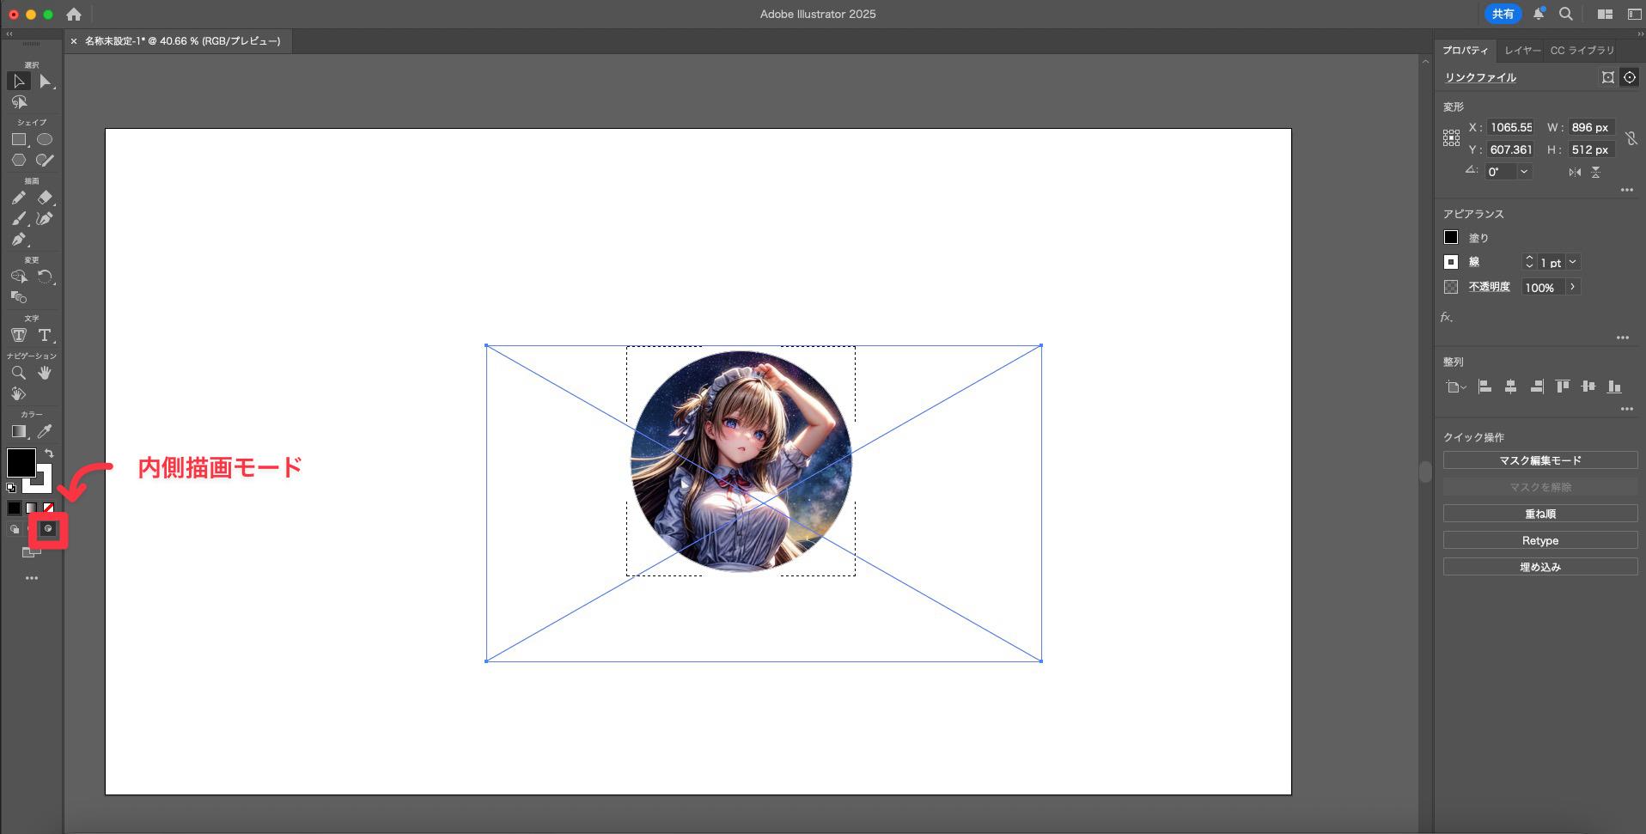Select the Eraser tool
The height and width of the screenshot is (834, 1646).
click(x=45, y=198)
